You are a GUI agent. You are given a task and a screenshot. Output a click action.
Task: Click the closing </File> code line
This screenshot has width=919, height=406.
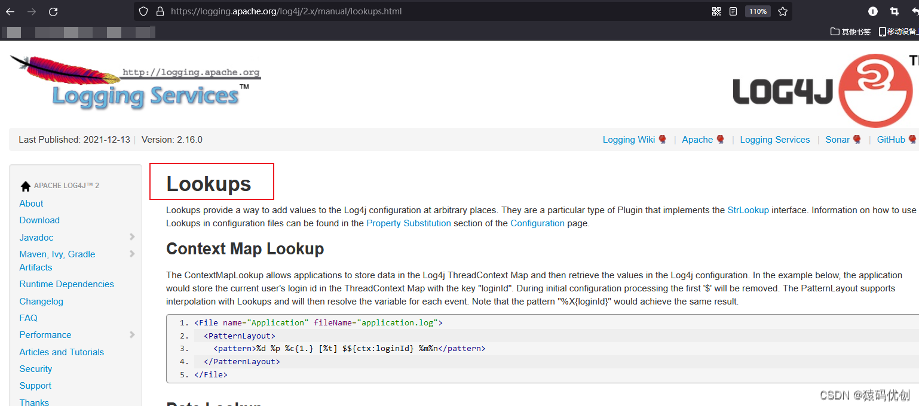[x=211, y=375]
